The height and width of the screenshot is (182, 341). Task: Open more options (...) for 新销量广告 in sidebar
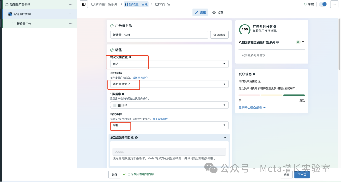[x=71, y=23]
